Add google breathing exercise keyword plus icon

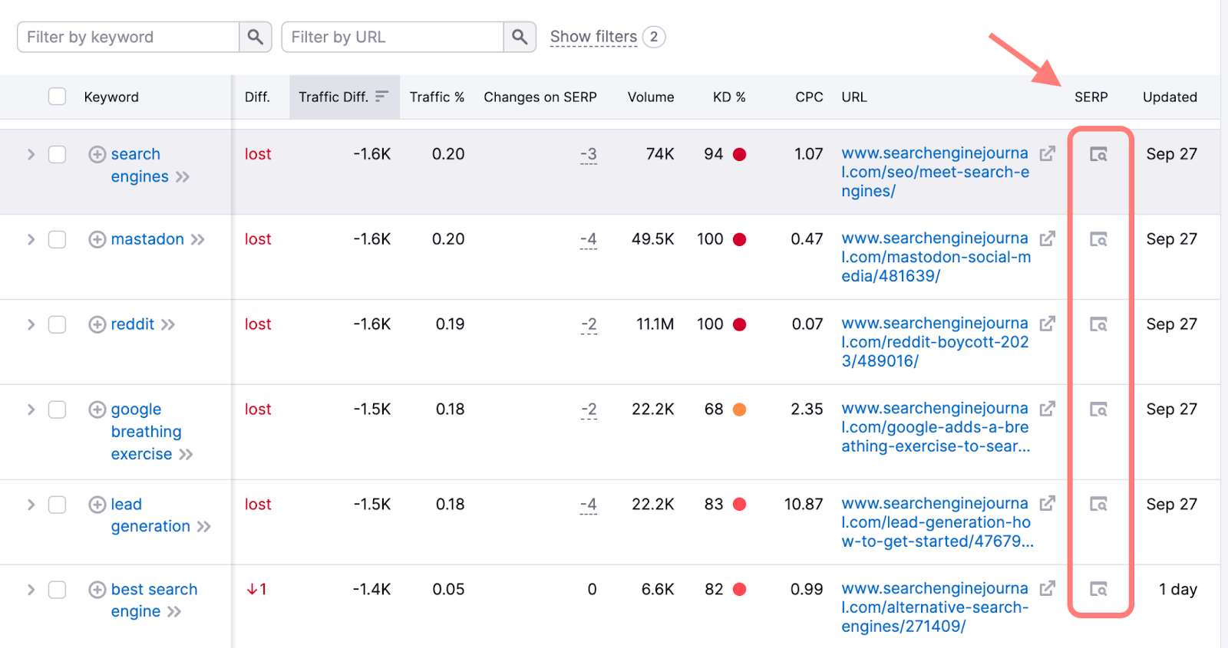97,410
